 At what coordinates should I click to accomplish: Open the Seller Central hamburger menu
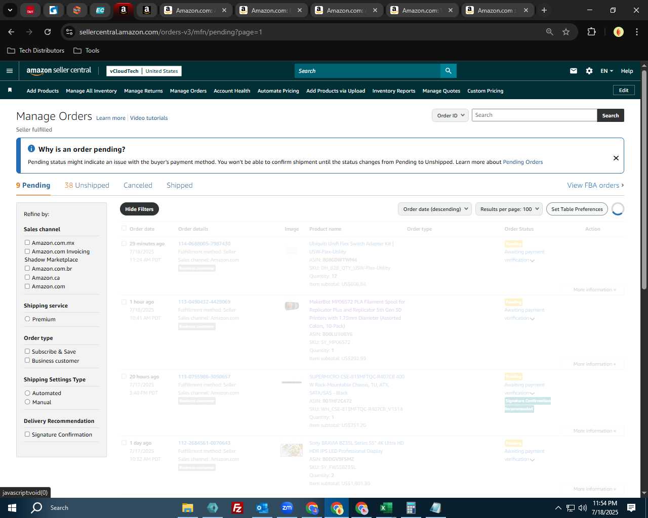pos(9,71)
